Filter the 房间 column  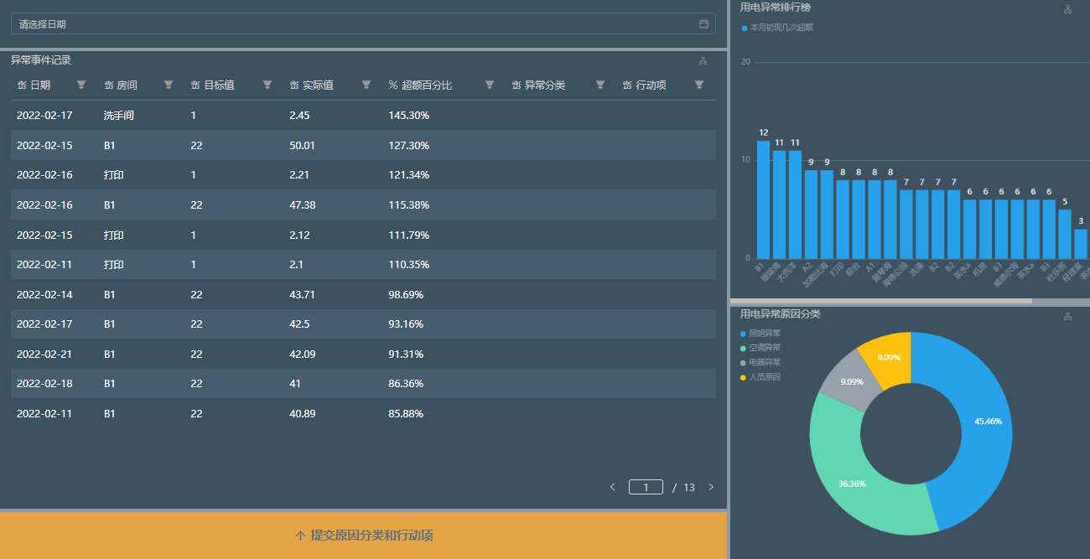[169, 85]
